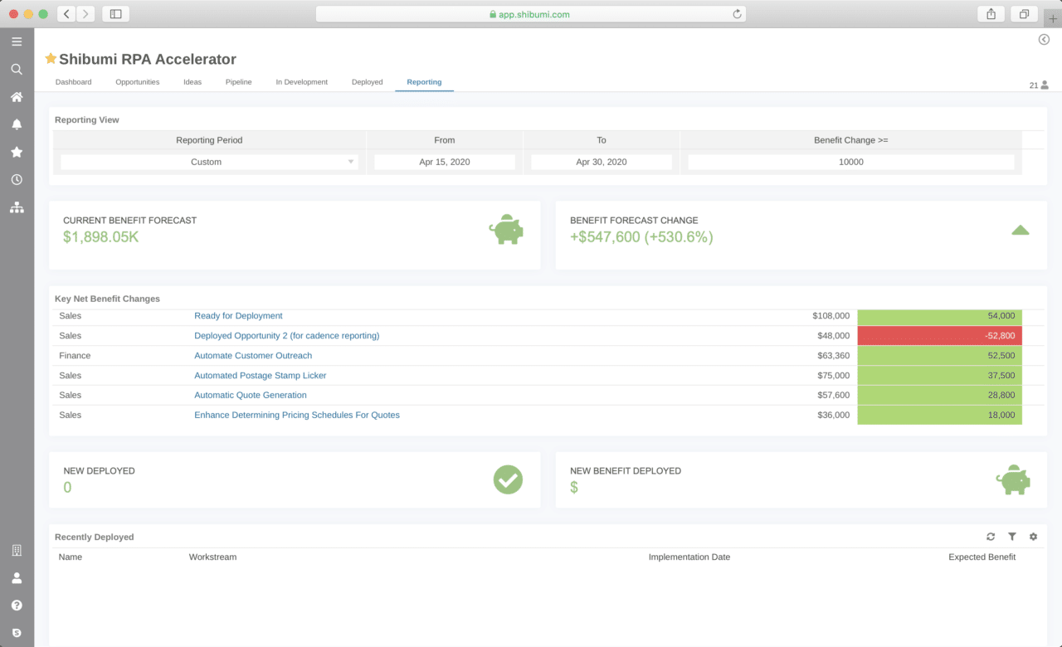Image resolution: width=1062 pixels, height=647 pixels.
Task: Select the Pipeline tab
Action: (x=238, y=82)
